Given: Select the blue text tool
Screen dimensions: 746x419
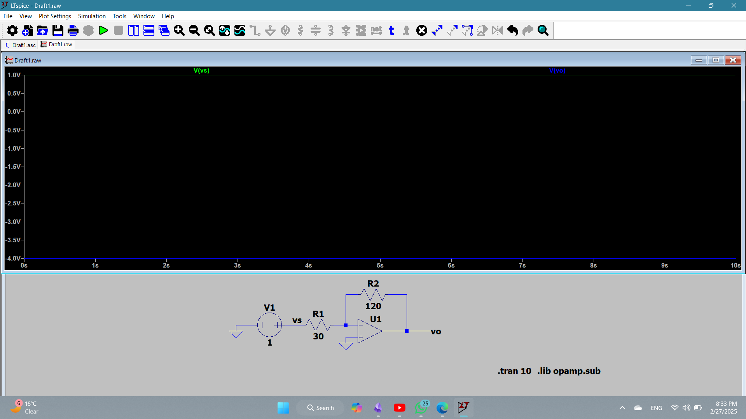Looking at the screenshot, I should (x=391, y=30).
